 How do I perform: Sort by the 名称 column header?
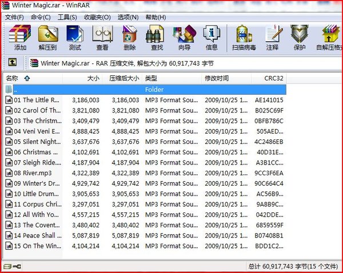click(x=33, y=78)
